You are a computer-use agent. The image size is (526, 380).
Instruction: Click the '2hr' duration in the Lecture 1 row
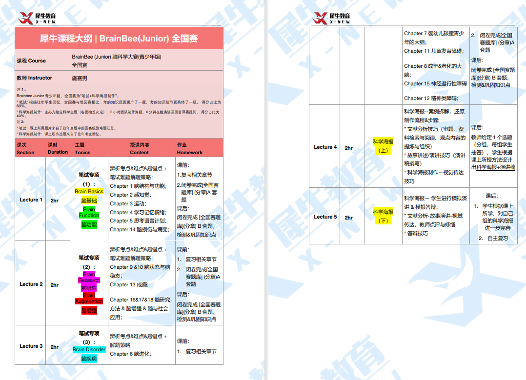(x=54, y=201)
